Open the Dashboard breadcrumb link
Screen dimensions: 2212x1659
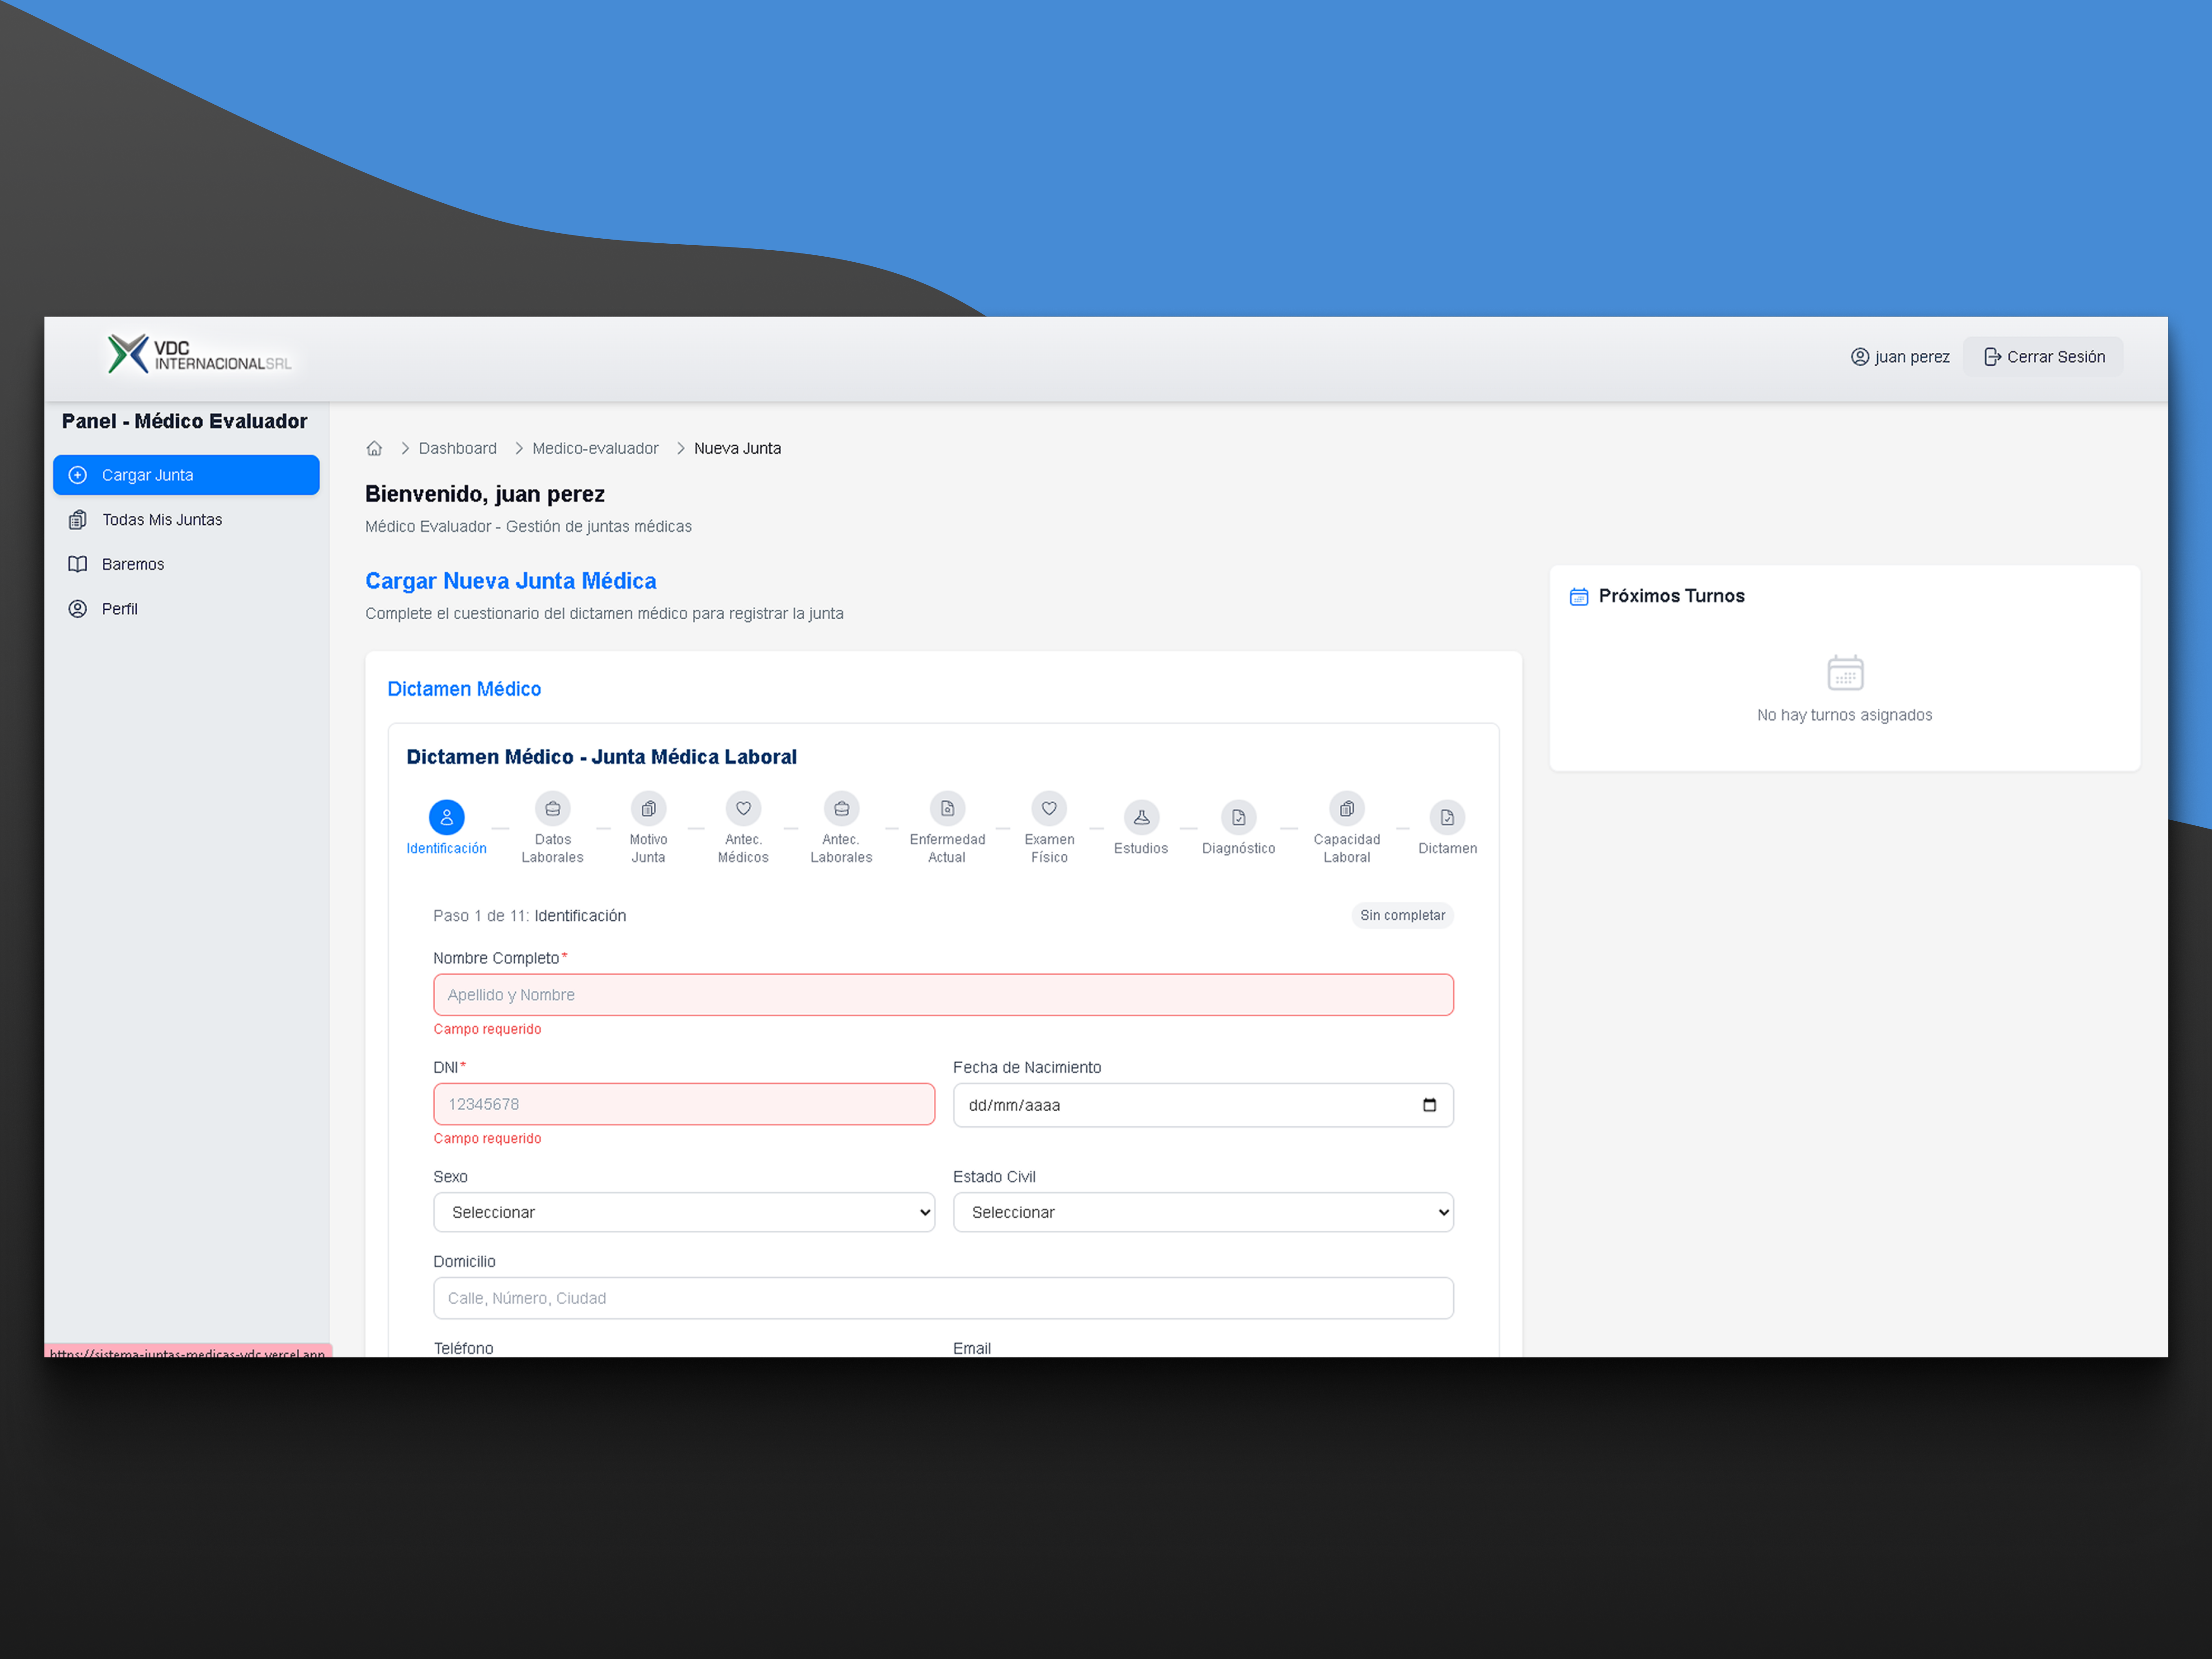click(x=457, y=448)
